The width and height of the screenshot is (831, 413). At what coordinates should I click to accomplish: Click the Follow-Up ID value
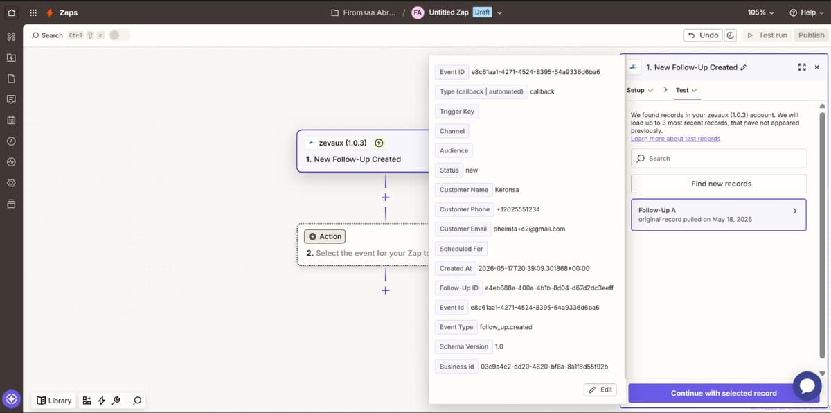[549, 288]
